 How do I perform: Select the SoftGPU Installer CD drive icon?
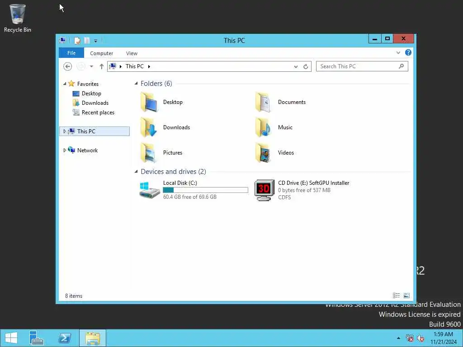(264, 190)
